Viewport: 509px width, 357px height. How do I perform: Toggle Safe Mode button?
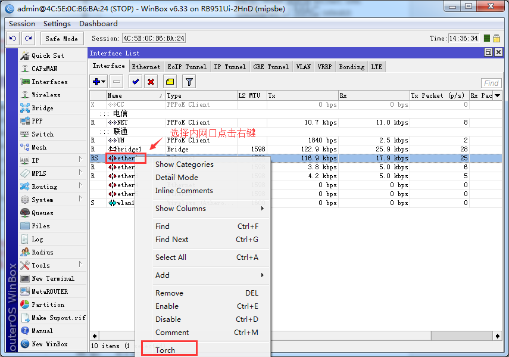point(62,39)
